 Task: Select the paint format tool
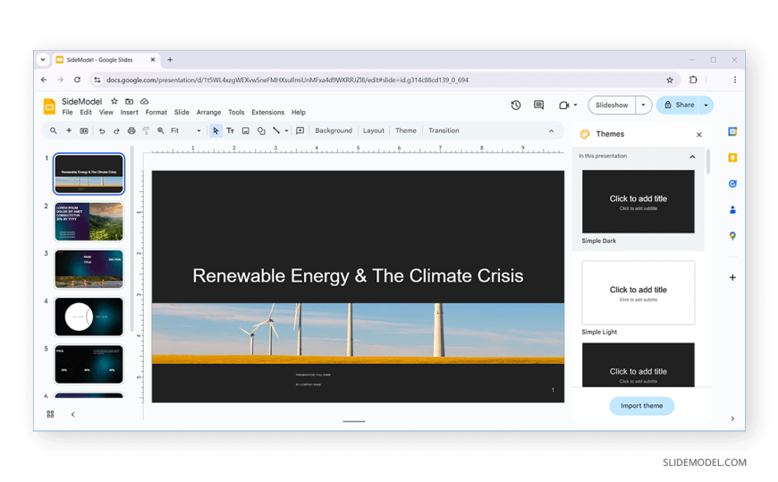tap(146, 131)
